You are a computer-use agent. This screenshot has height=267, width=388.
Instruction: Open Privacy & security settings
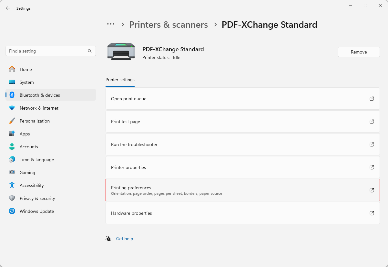pyautogui.click(x=51, y=198)
